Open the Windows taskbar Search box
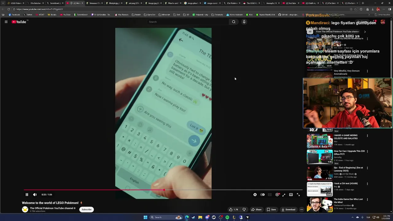The width and height of the screenshot is (393, 221). 166,217
